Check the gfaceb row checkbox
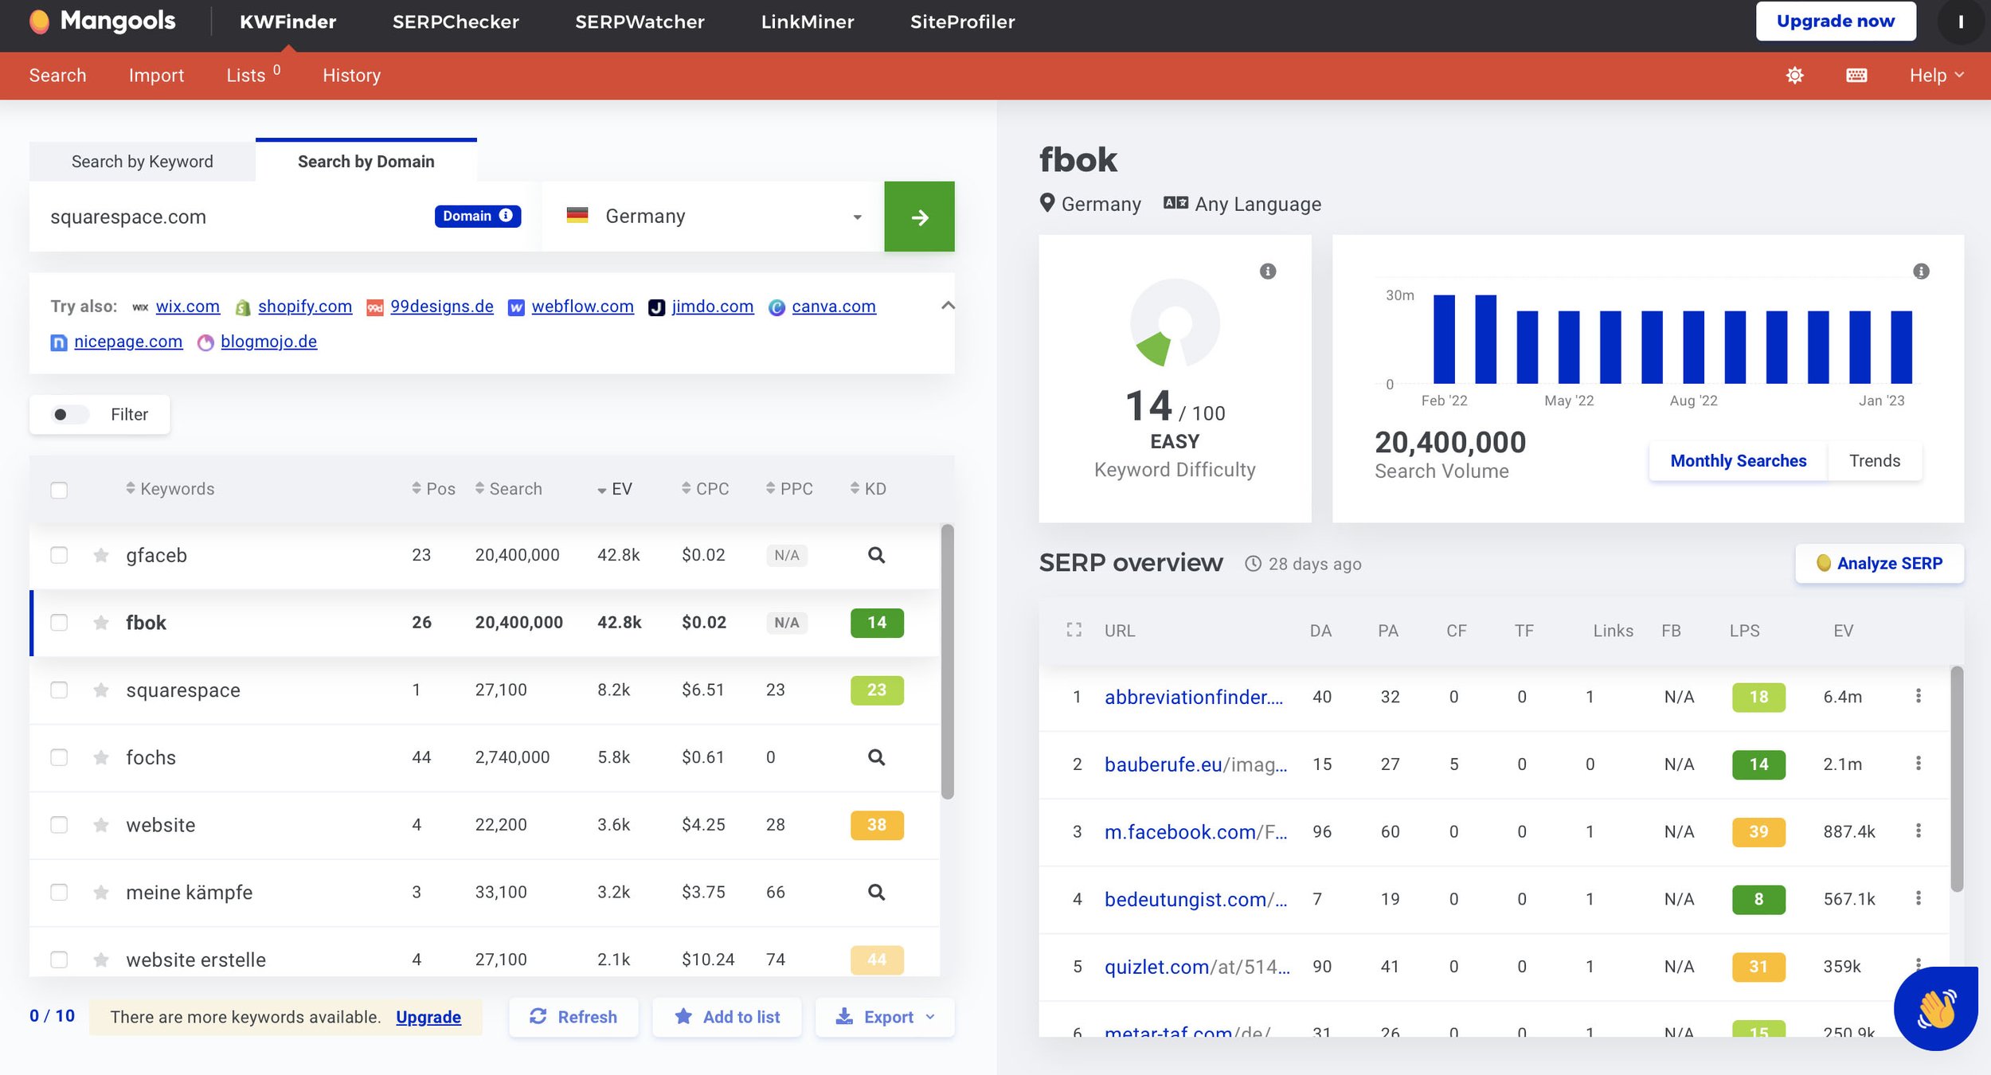 tap(59, 555)
